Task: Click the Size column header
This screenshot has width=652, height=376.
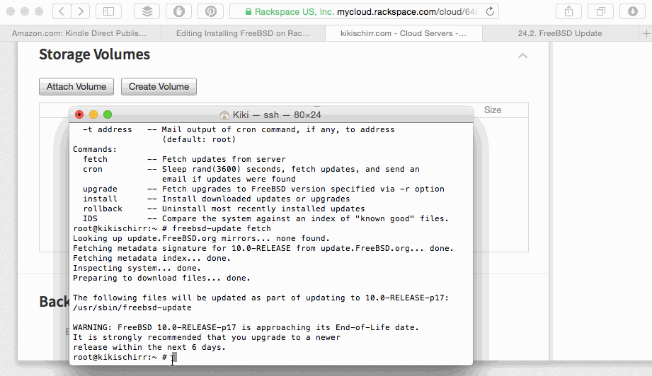Action: coord(493,110)
